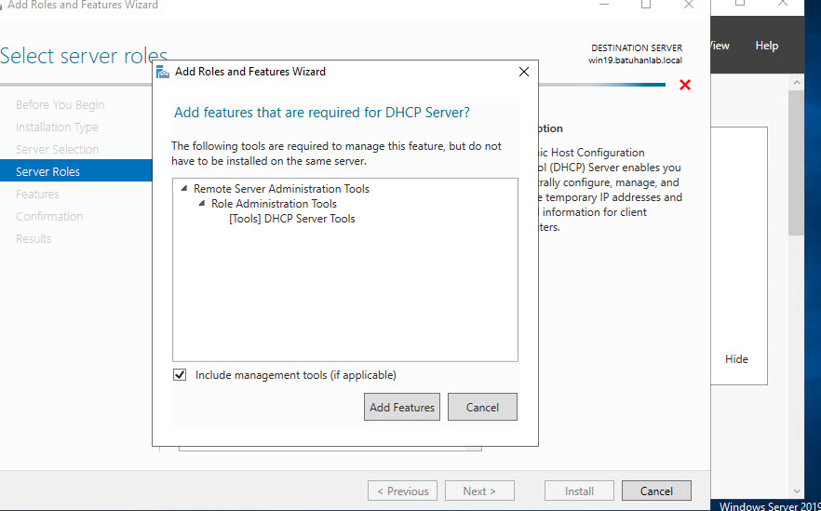The width and height of the screenshot is (821, 511).
Task: Cancel the Add features dialog
Action: click(482, 407)
